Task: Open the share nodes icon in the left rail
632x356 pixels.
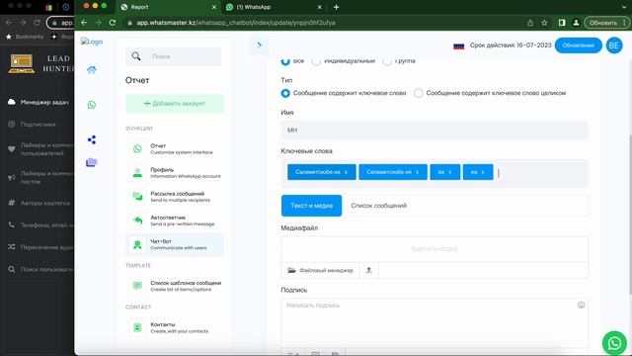Action: [x=92, y=139]
